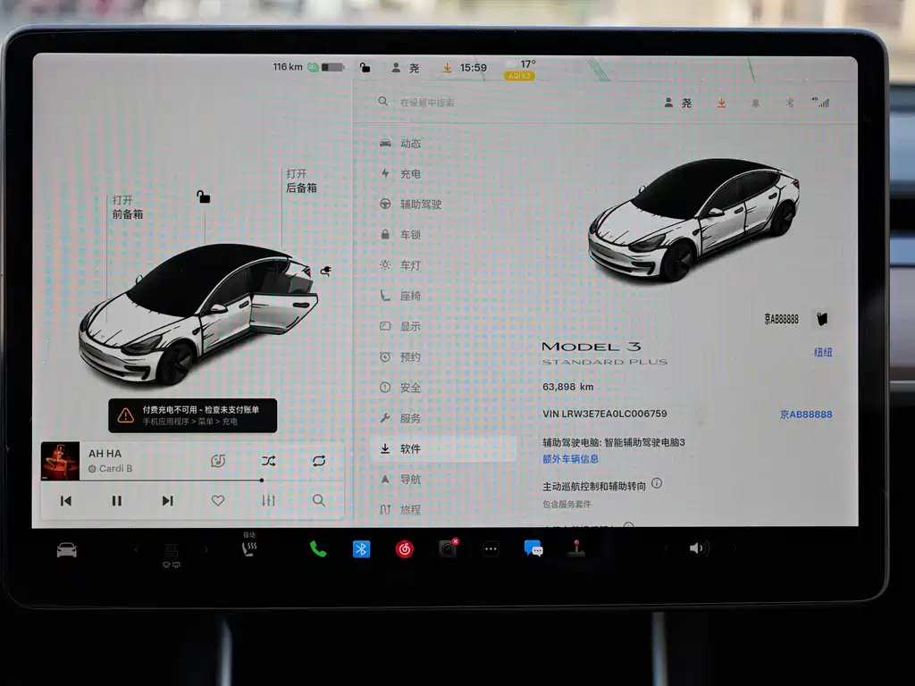This screenshot has height=686, width=915.
Task: Tap the lock icon in top status bar
Action: (x=365, y=68)
